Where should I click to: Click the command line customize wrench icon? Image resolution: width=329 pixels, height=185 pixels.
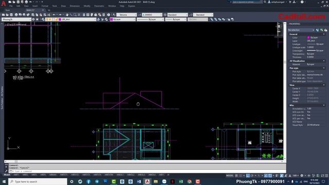[6, 171]
